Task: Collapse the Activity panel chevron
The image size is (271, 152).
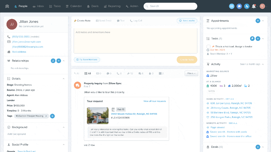Action: tap(263, 64)
